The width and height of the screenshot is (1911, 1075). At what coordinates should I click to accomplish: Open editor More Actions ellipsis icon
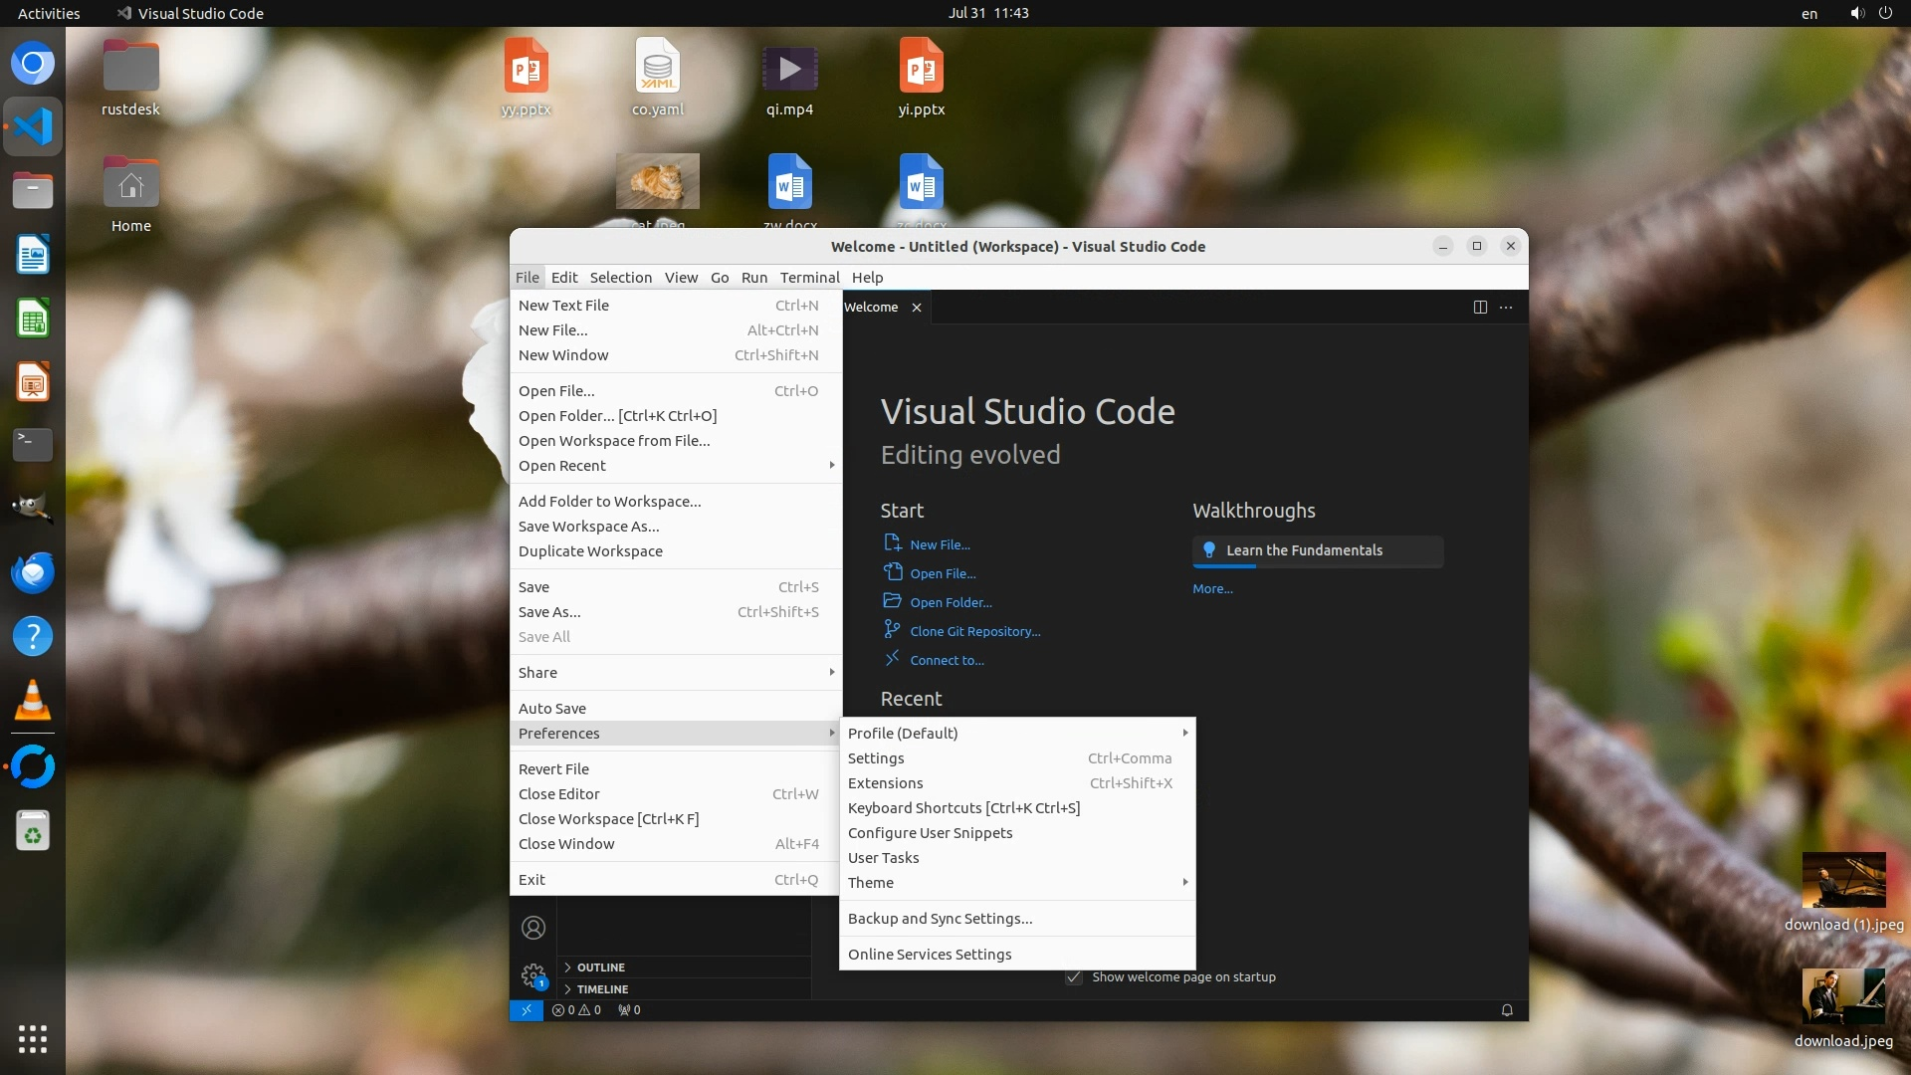tap(1506, 307)
